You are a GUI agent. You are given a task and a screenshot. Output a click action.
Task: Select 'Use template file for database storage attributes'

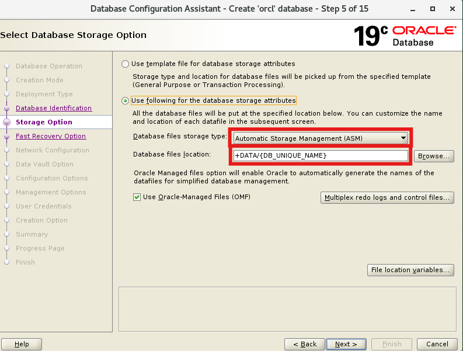pos(125,64)
